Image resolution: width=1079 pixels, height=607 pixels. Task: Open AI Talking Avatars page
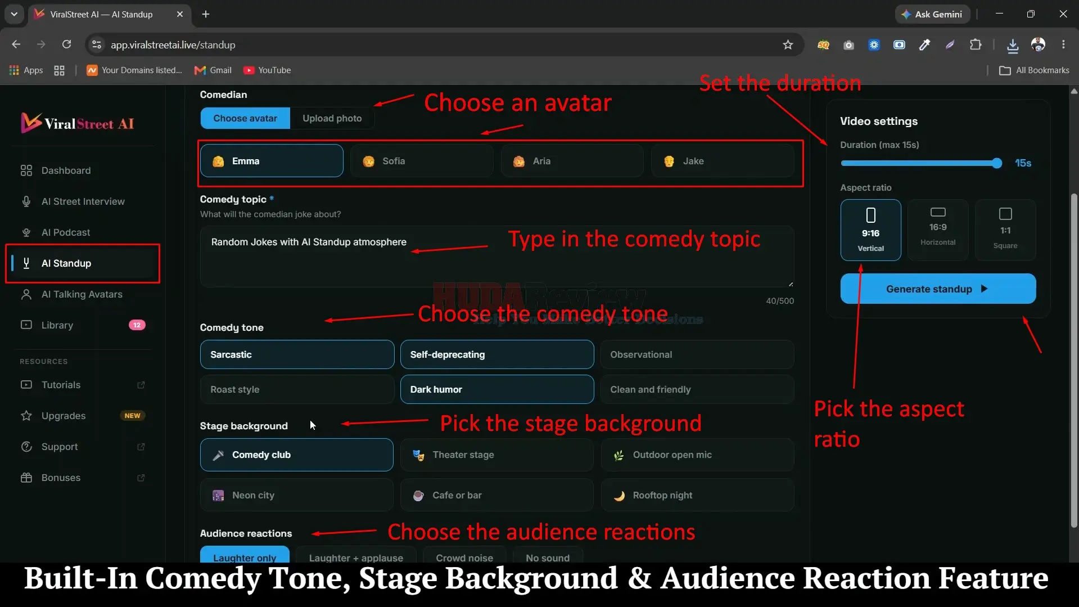[x=82, y=294]
